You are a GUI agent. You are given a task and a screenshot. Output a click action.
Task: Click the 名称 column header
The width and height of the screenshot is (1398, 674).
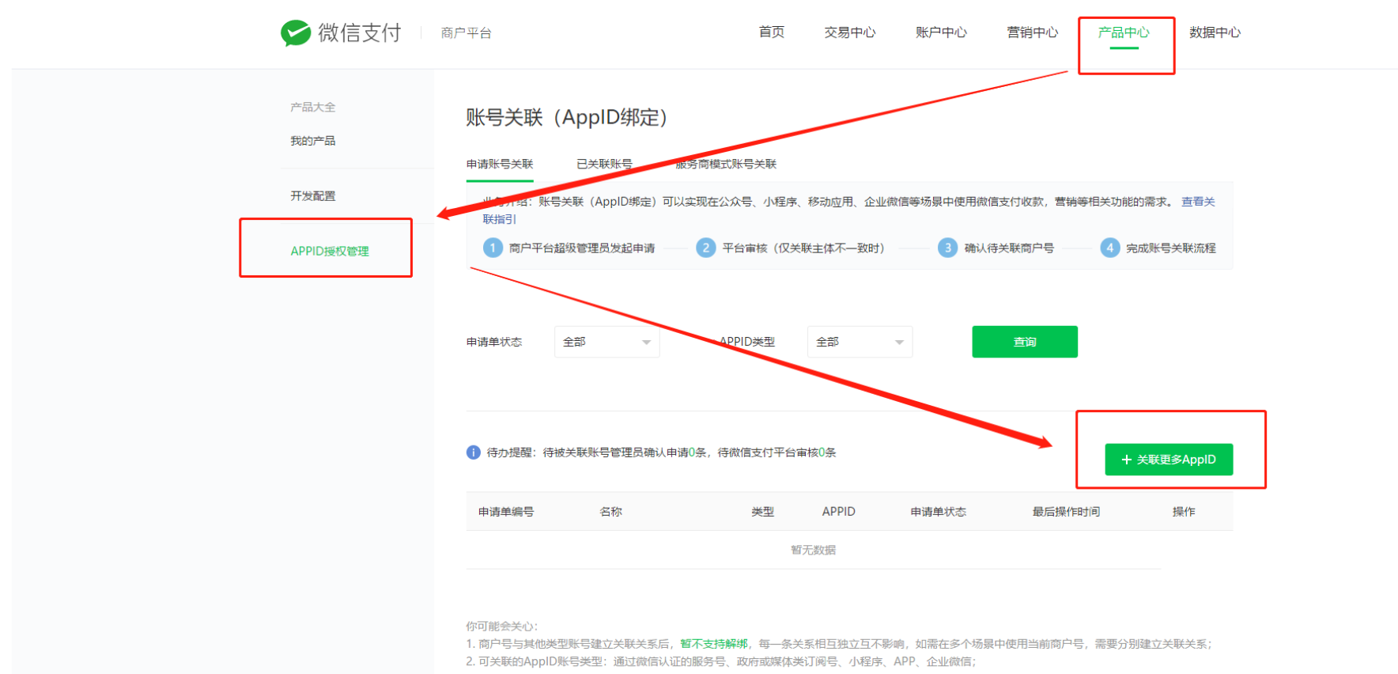[610, 512]
